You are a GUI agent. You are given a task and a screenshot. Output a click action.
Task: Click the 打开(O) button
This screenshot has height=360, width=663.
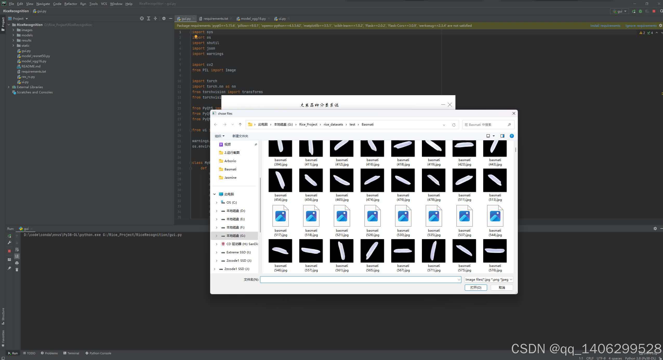coord(476,288)
